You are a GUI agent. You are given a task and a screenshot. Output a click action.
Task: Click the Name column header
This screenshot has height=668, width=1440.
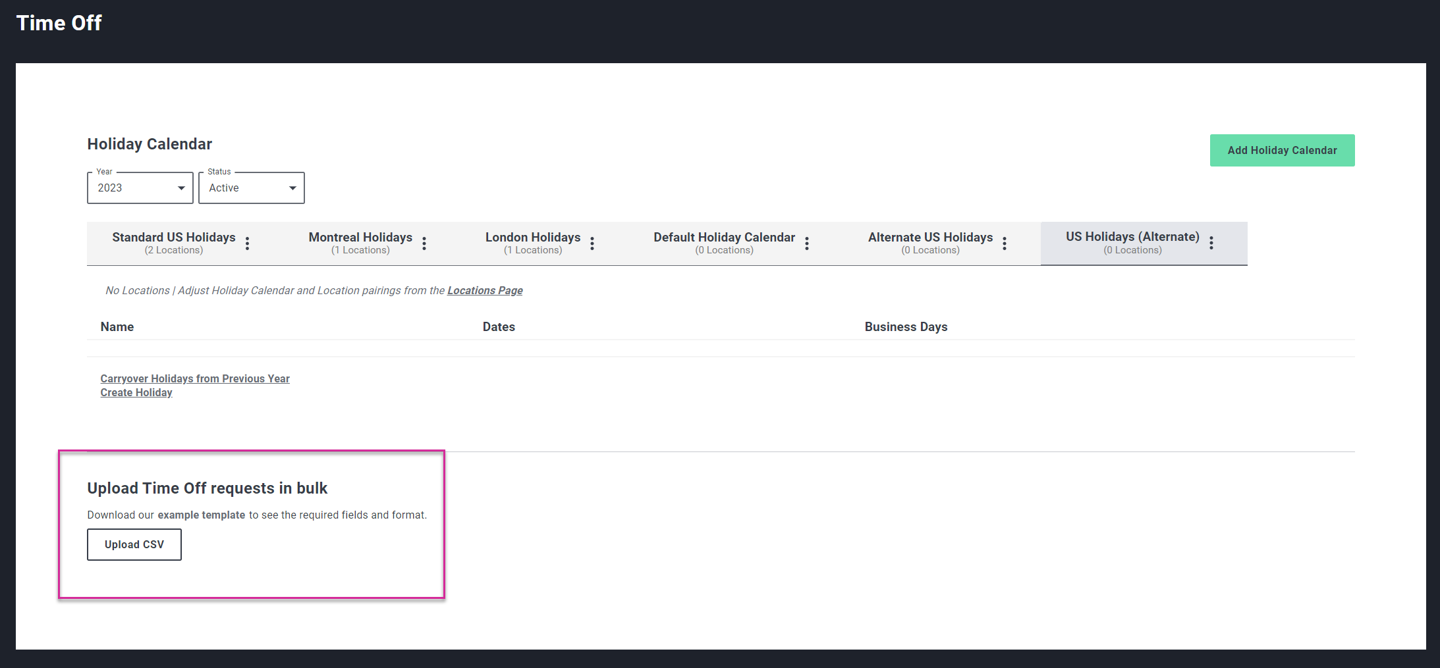(x=117, y=327)
